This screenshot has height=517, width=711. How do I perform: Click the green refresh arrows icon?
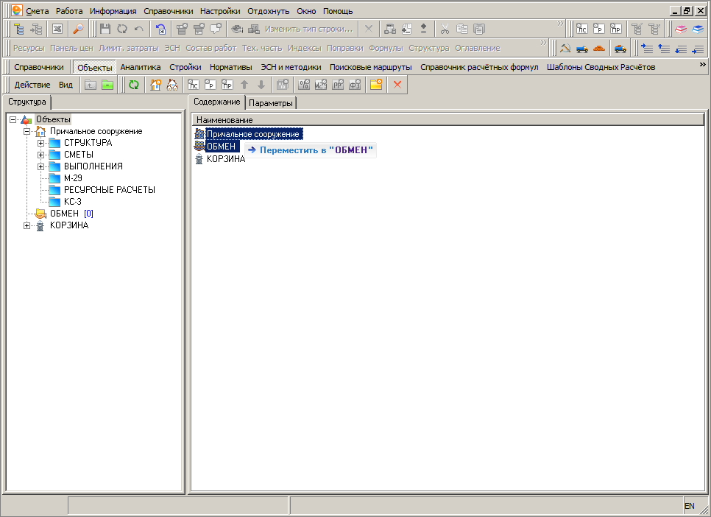134,85
